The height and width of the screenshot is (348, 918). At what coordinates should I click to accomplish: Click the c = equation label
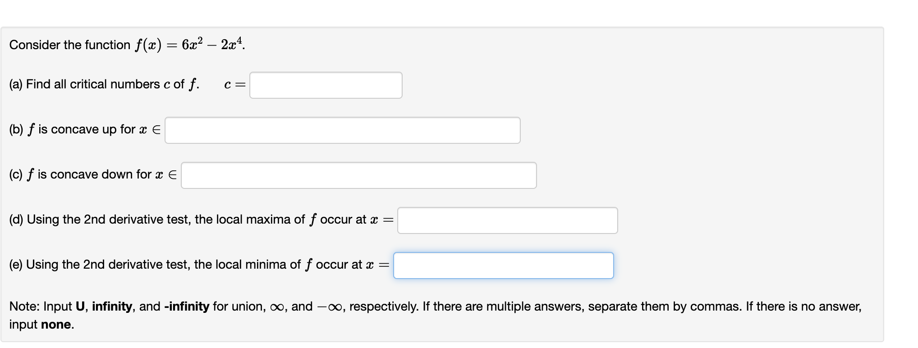[234, 84]
